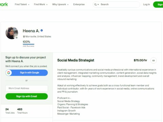Click into the Search field
This screenshot has width=163, height=122.
120,4
